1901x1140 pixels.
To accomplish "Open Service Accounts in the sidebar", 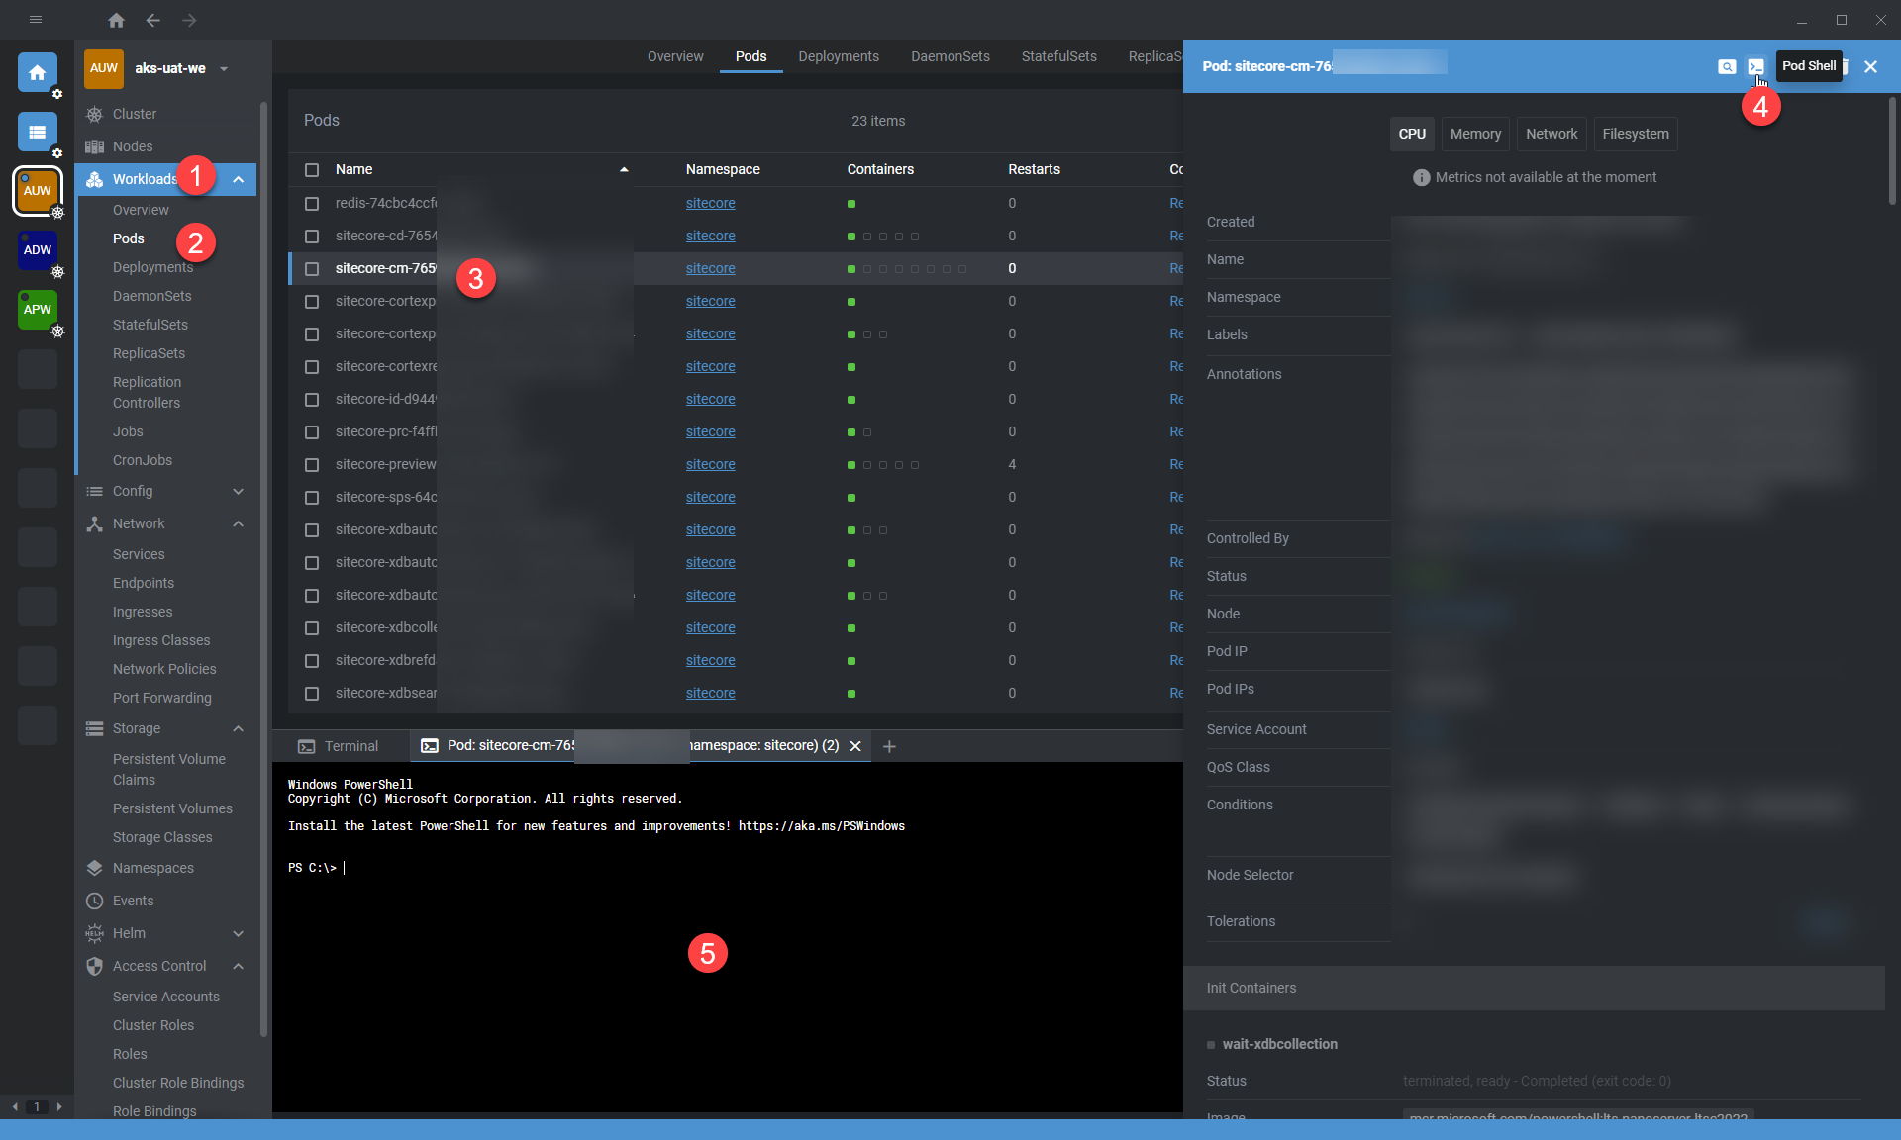I will tap(165, 997).
